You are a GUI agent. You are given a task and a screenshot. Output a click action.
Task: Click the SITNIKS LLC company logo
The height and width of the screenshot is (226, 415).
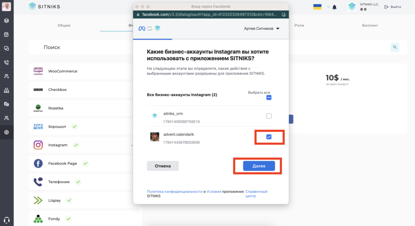click(x=352, y=7)
